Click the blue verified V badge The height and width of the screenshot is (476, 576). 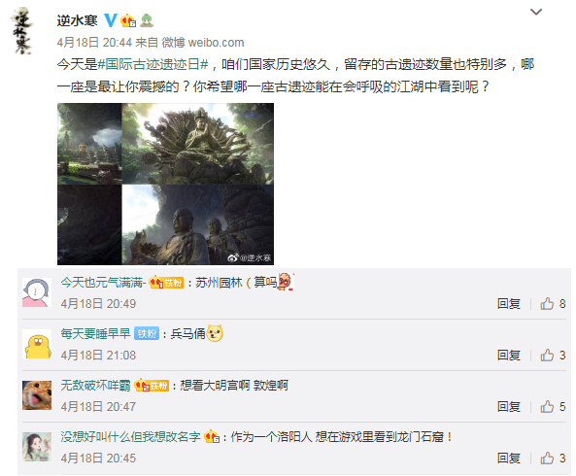[110, 20]
